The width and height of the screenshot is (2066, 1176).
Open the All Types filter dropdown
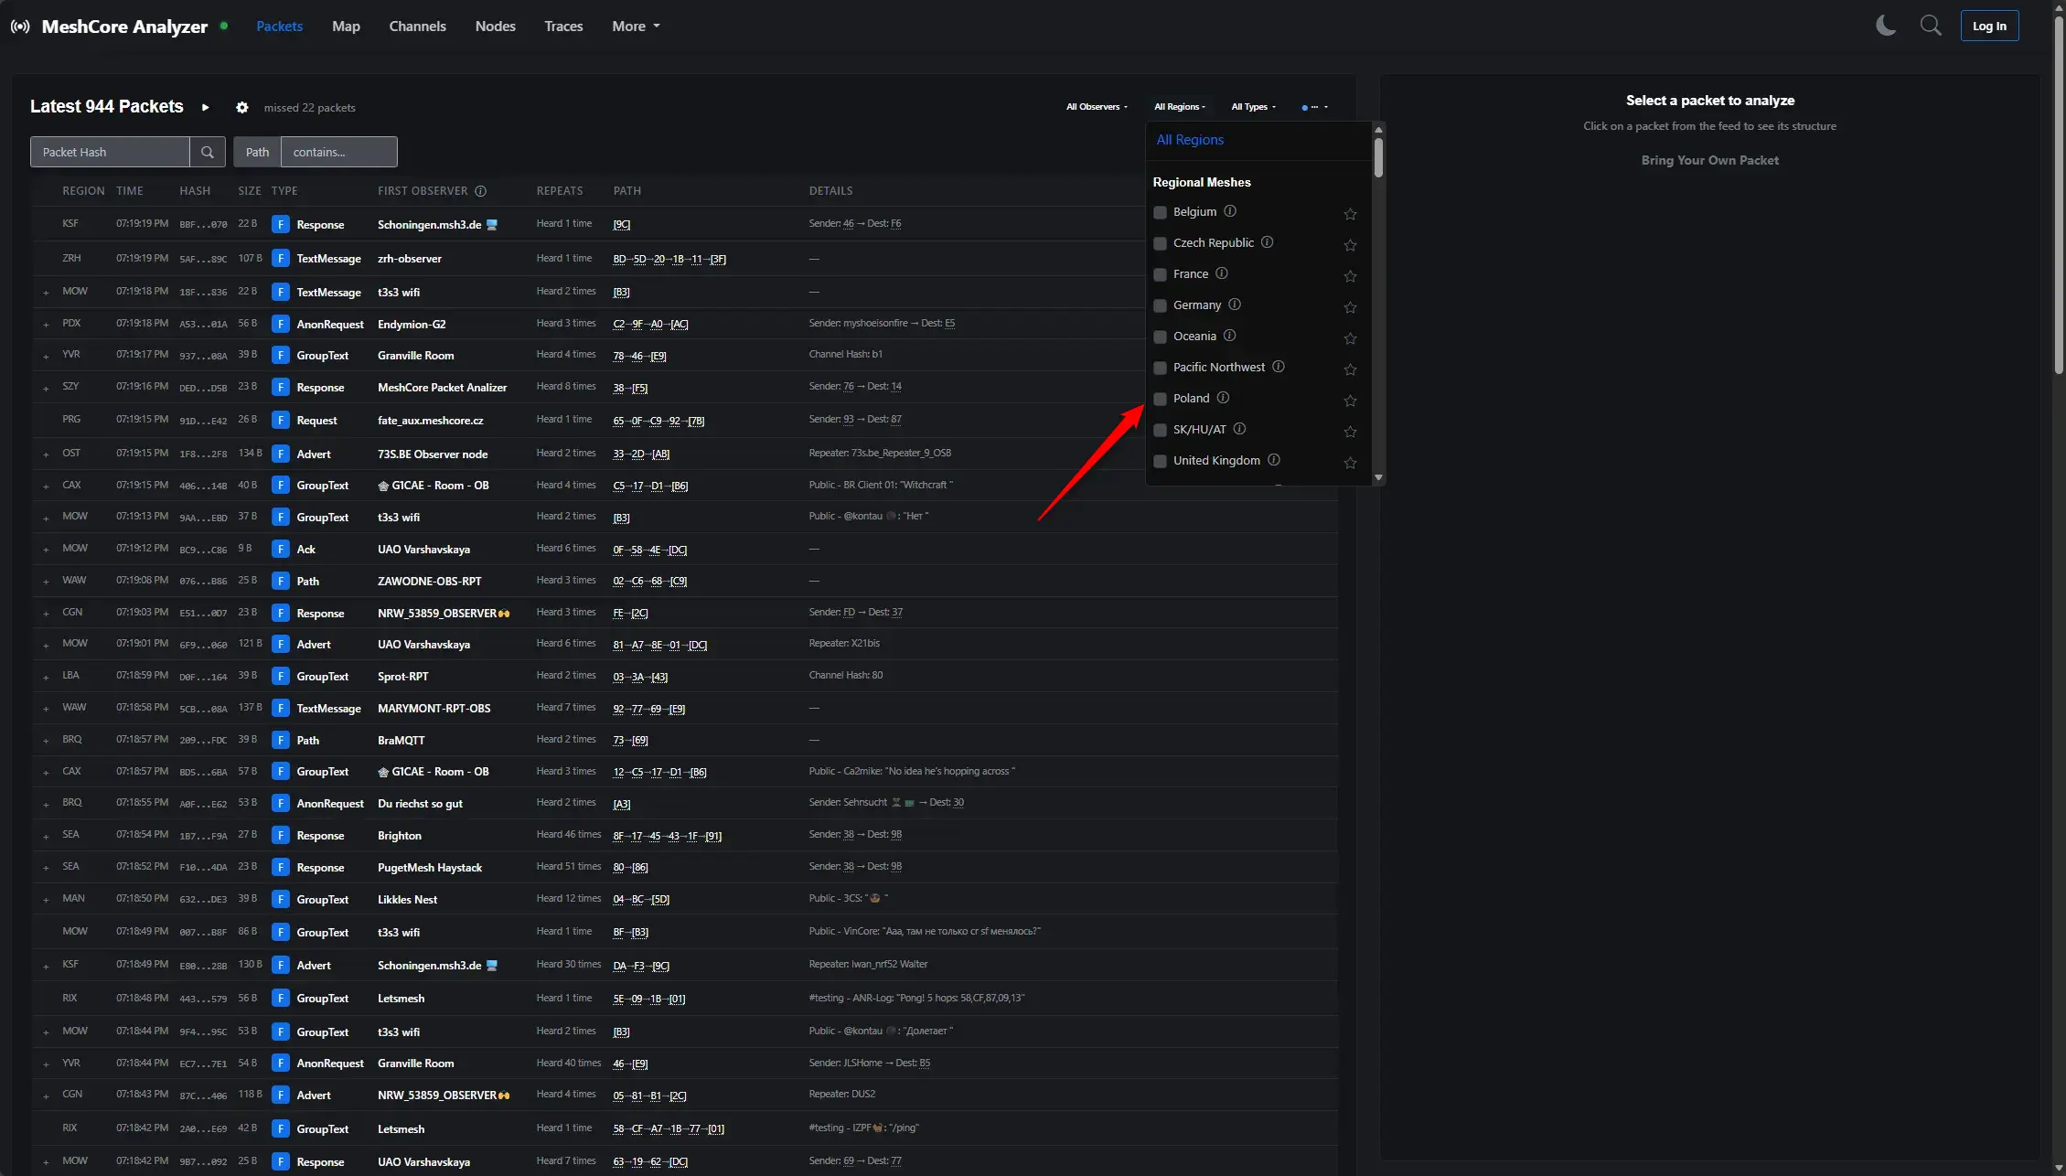coord(1253,107)
